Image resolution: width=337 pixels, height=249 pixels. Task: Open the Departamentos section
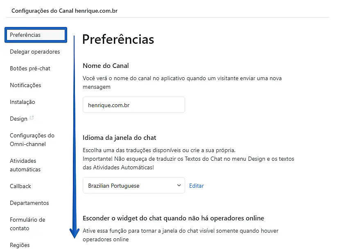pyautogui.click(x=29, y=203)
